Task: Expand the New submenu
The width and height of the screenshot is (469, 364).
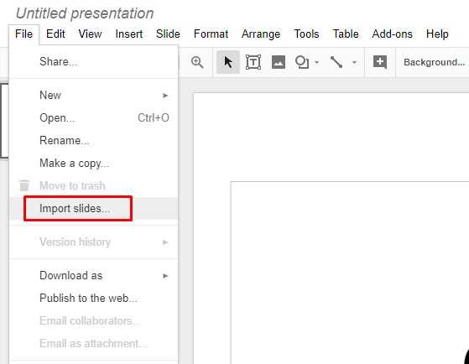Action: click(94, 95)
